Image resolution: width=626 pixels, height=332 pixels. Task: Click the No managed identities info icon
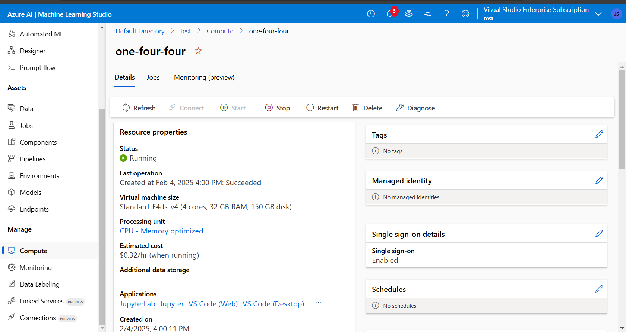point(376,197)
